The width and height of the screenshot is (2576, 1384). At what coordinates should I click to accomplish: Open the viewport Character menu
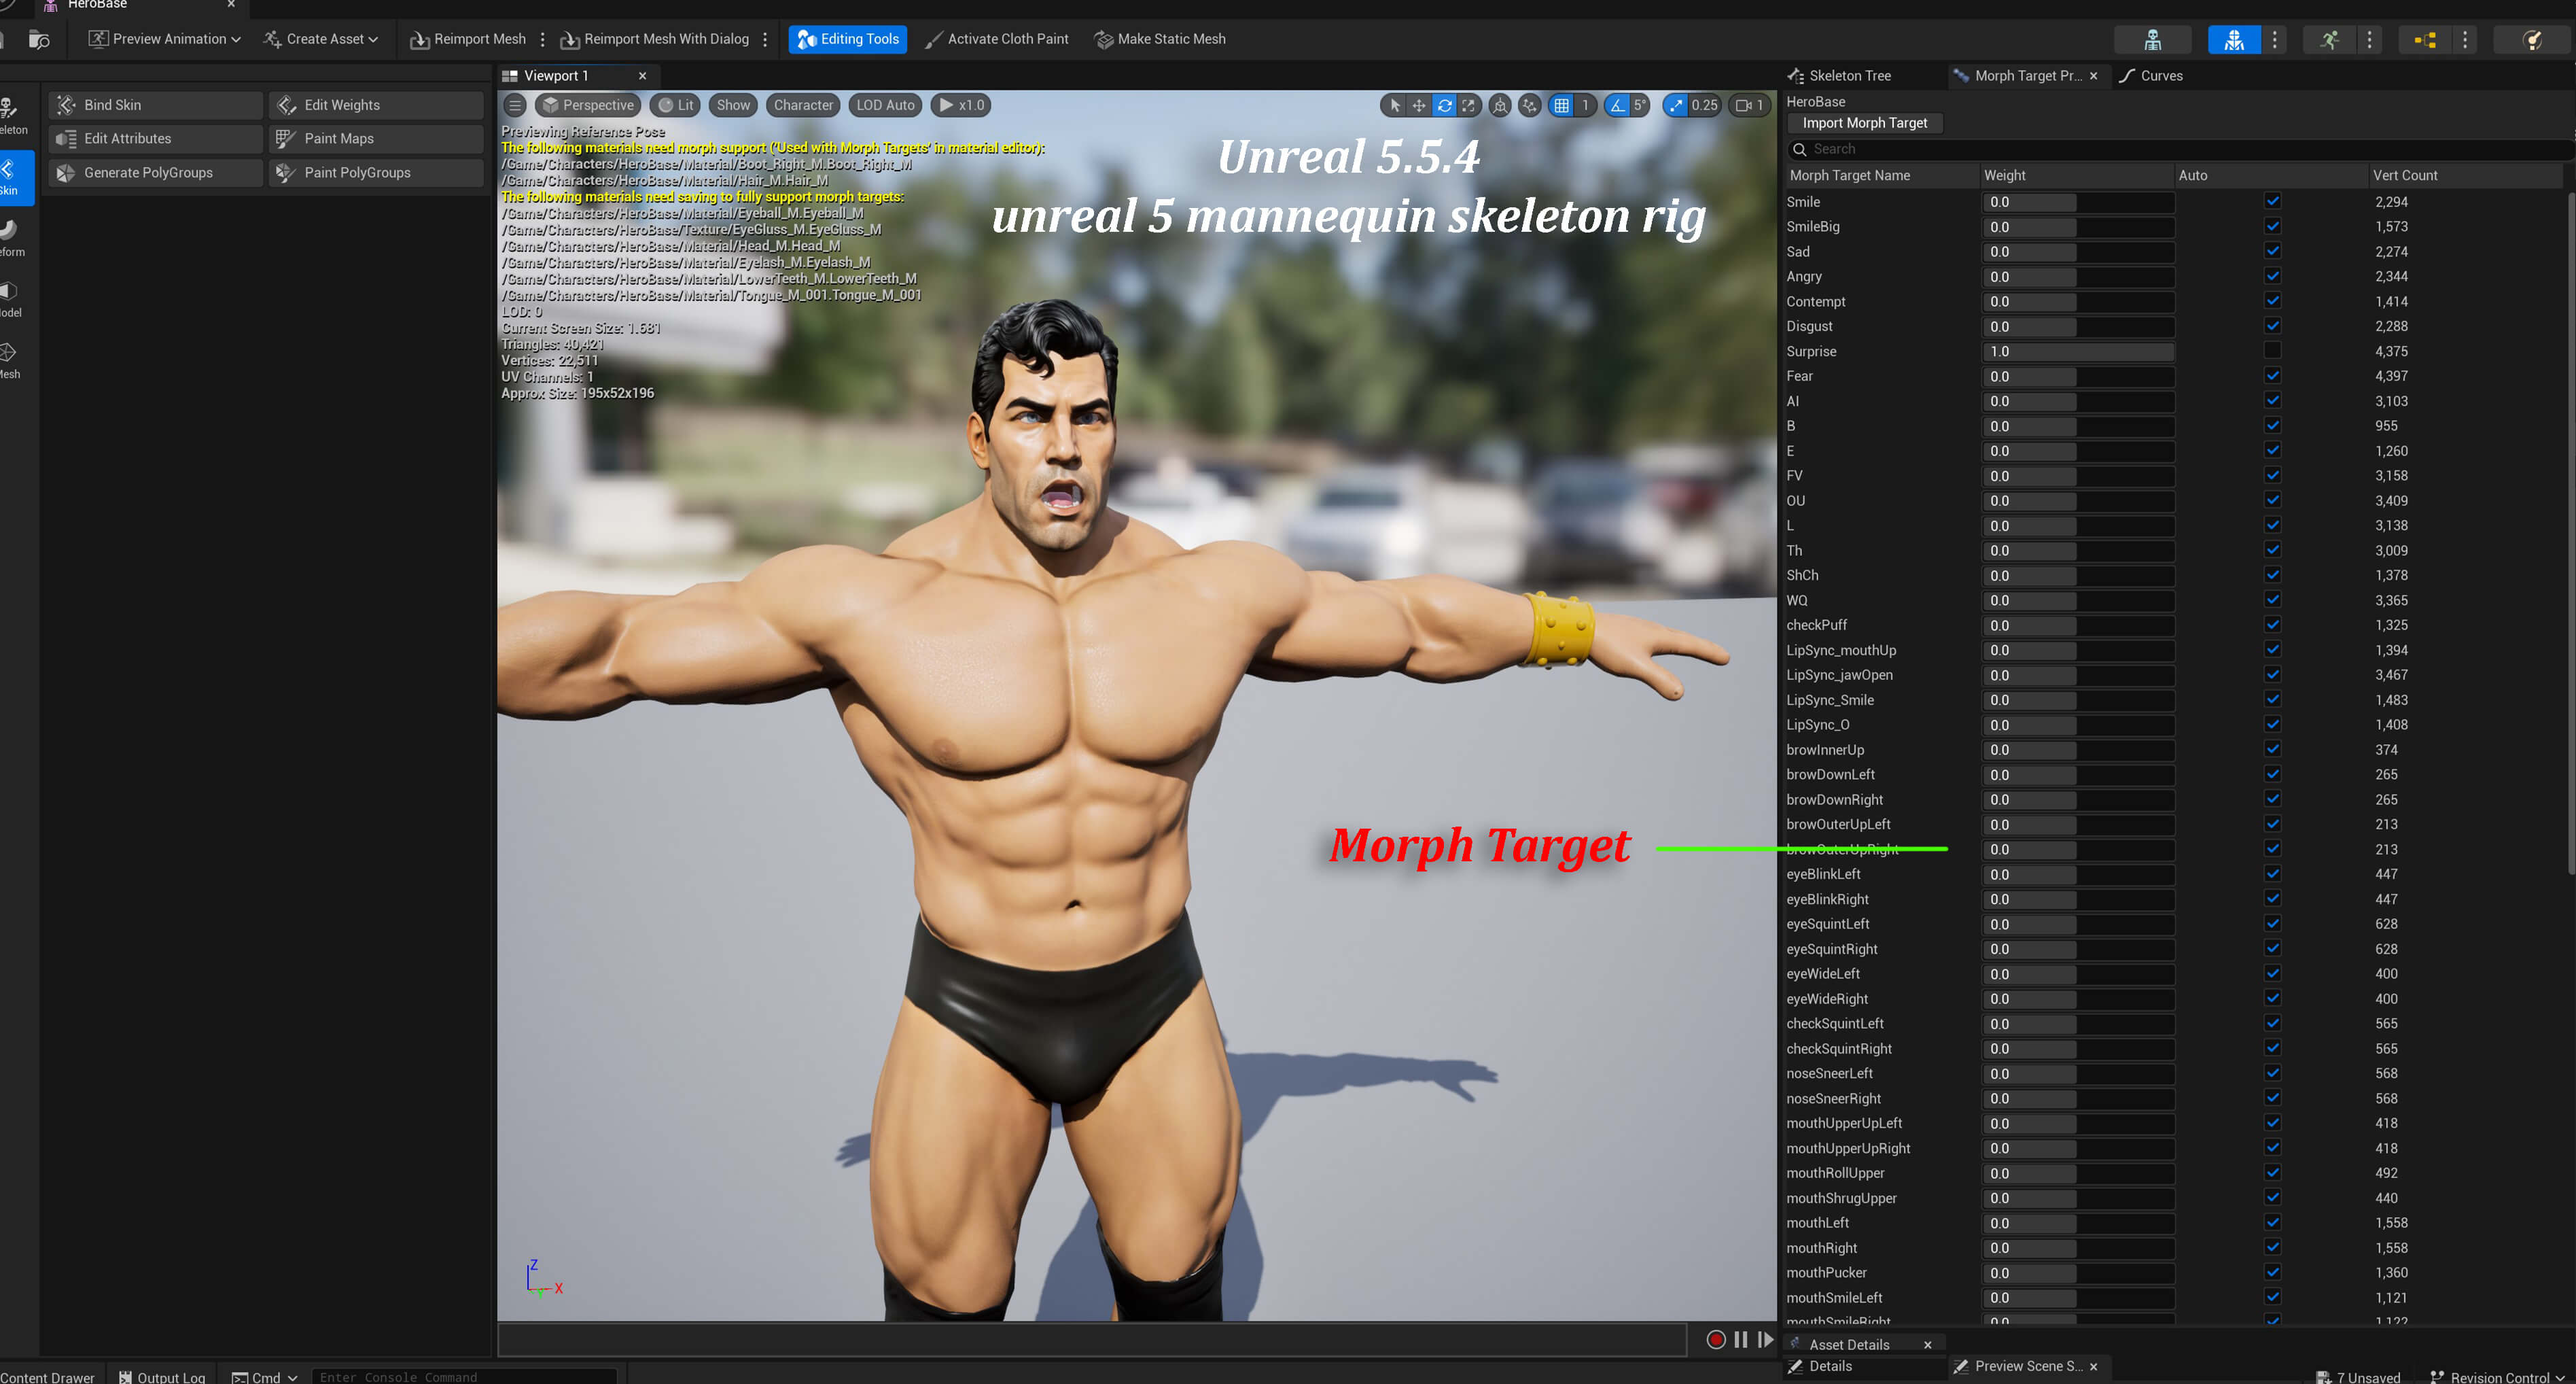click(x=803, y=105)
